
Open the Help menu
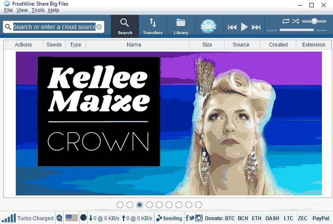click(x=53, y=10)
